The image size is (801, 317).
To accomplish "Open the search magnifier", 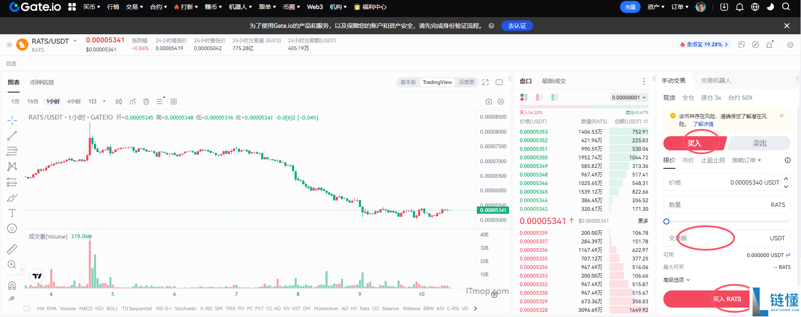I will [x=786, y=7].
